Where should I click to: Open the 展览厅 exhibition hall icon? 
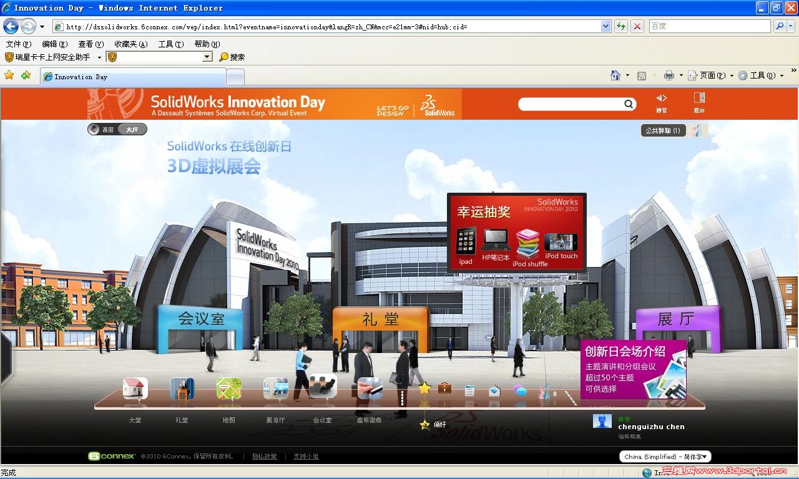tap(276, 389)
